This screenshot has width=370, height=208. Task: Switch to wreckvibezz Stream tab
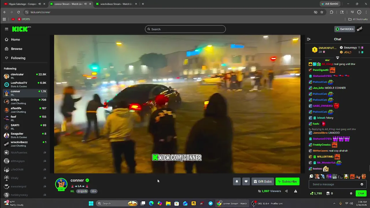116,4
